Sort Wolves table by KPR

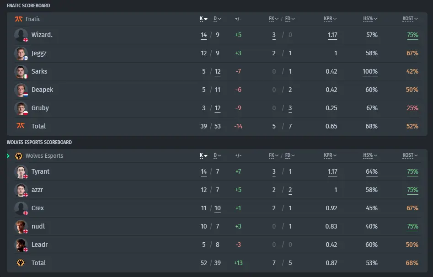point(330,155)
